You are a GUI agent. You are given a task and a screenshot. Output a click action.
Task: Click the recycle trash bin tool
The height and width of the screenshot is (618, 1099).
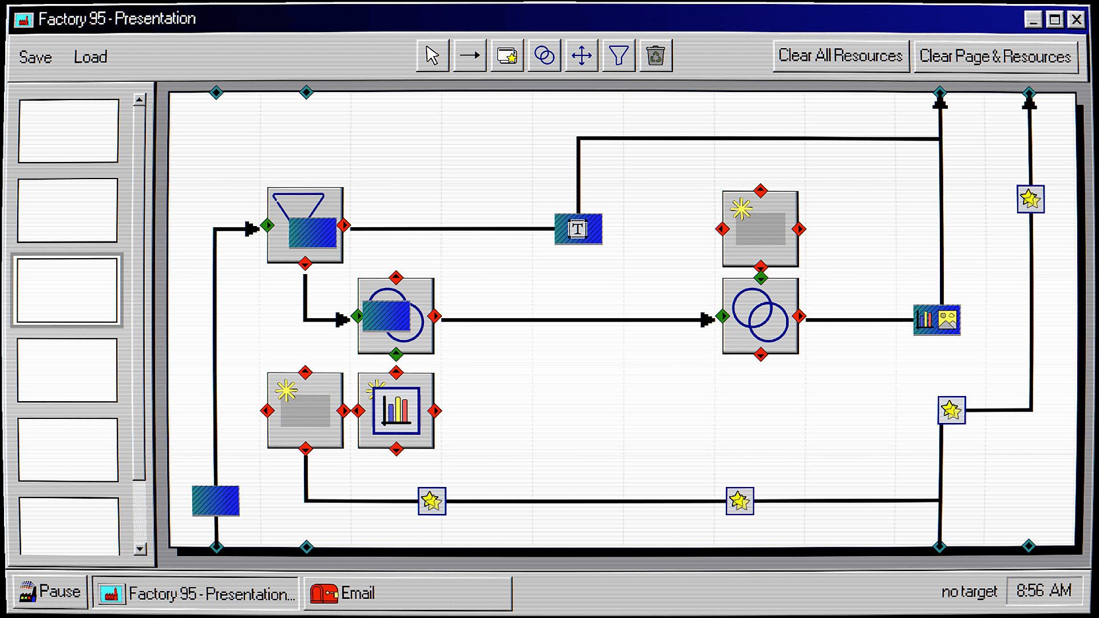(x=655, y=56)
